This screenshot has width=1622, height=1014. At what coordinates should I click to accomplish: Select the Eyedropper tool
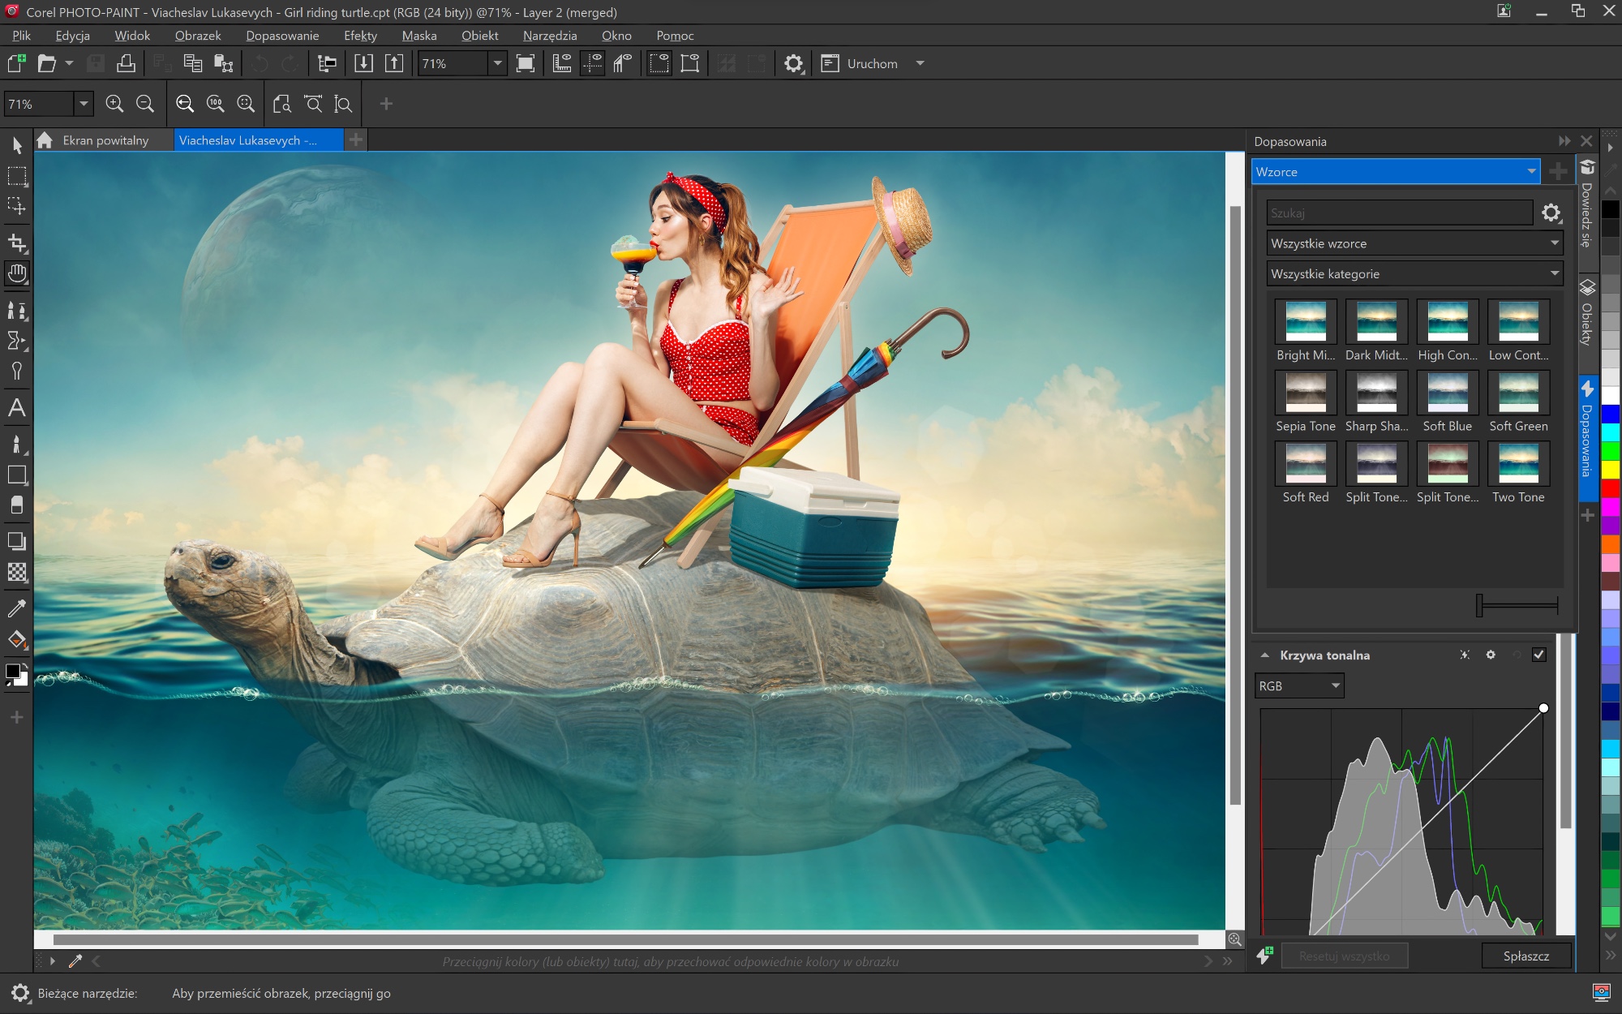tap(17, 608)
